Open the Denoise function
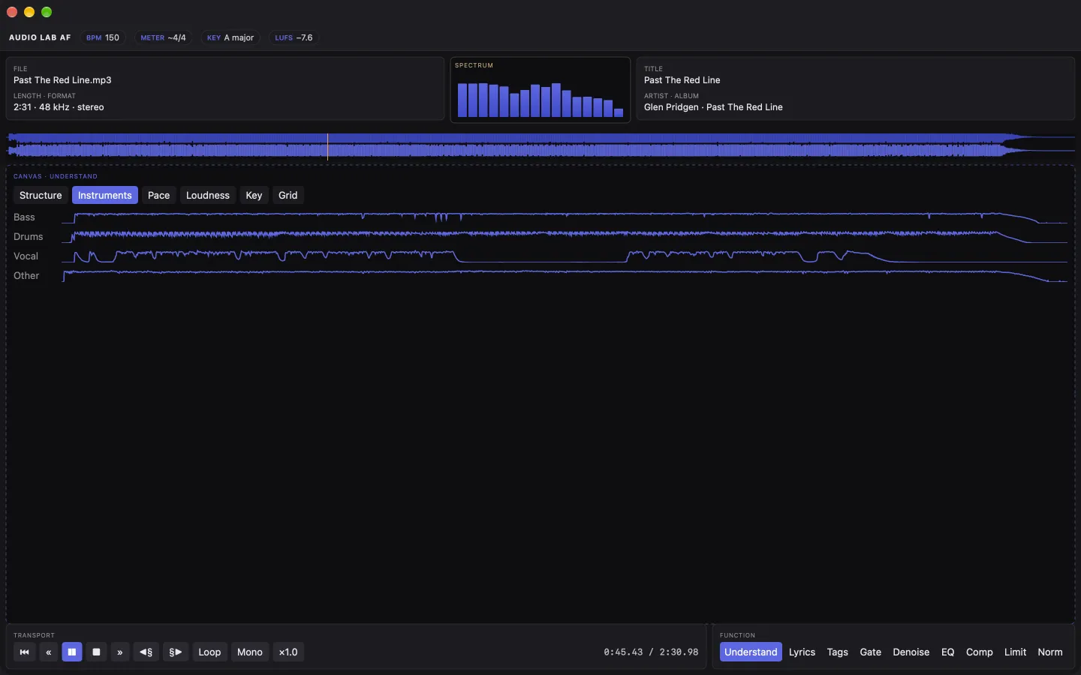The image size is (1081, 675). coord(911,652)
